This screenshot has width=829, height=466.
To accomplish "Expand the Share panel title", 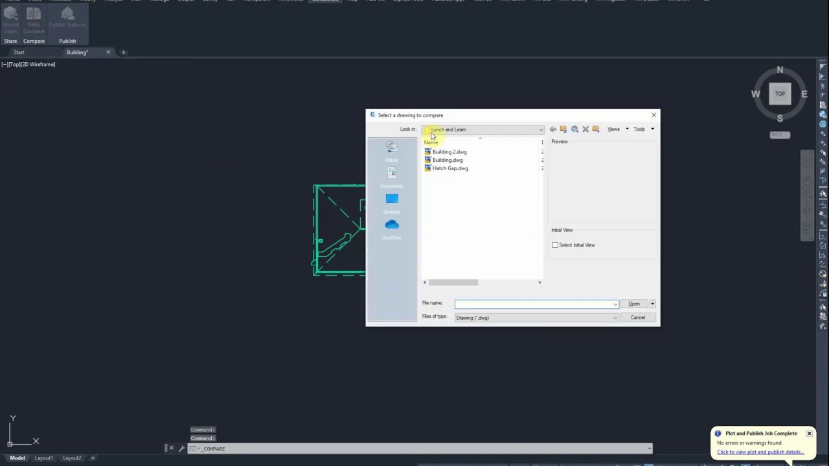I will [x=10, y=41].
